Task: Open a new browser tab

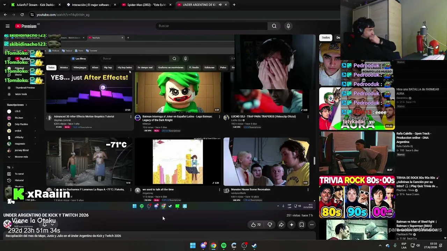Action: pyautogui.click(x=234, y=5)
